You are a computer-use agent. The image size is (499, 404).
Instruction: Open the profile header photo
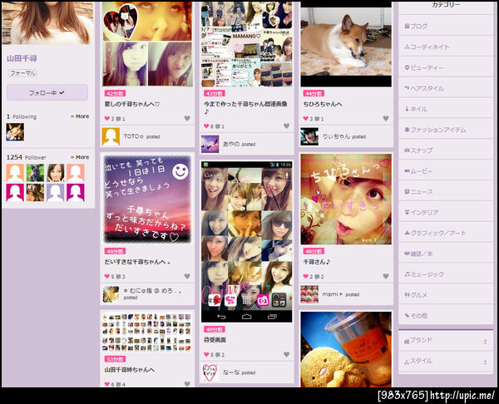pyautogui.click(x=47, y=23)
